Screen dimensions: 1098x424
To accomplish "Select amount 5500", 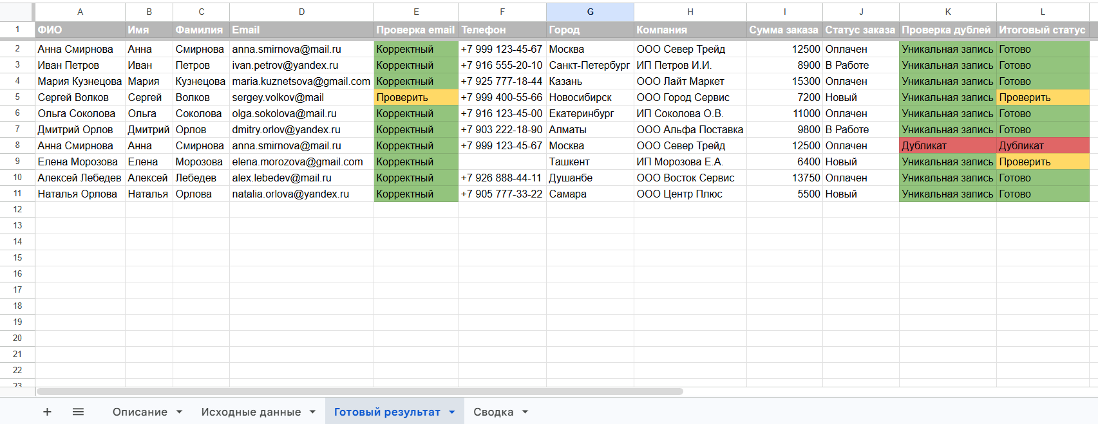I will 784,194.
